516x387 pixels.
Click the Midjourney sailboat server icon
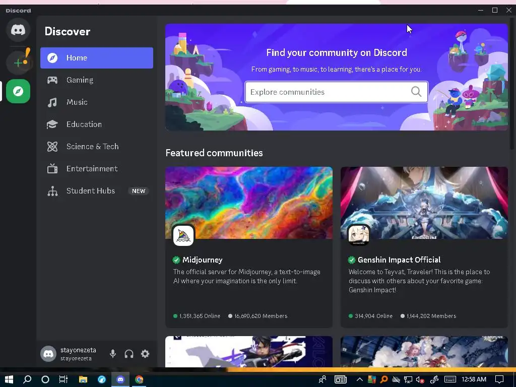(183, 235)
